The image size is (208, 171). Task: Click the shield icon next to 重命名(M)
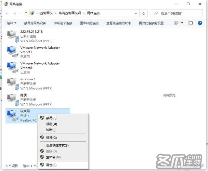[x=42, y=157]
